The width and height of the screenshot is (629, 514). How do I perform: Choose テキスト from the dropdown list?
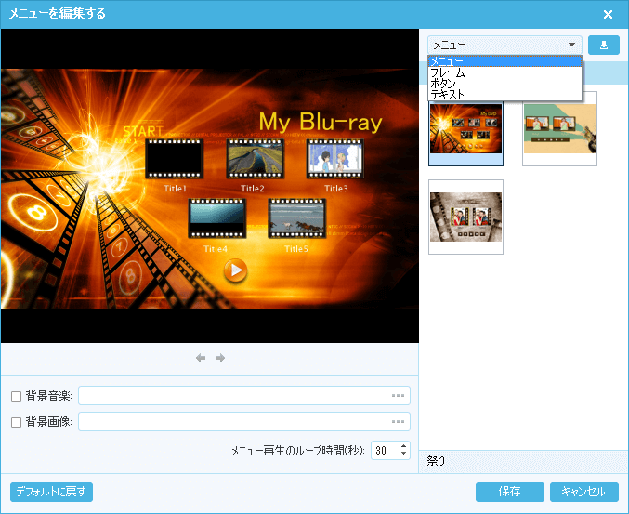(x=447, y=95)
